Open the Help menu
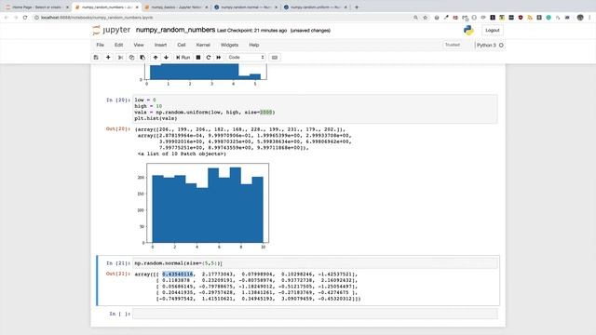596x335 pixels. point(254,45)
